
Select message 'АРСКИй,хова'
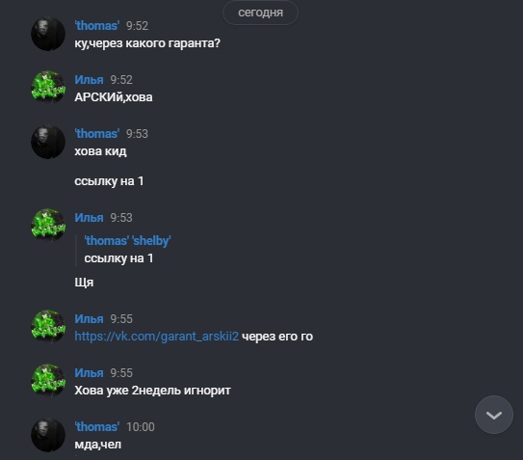(x=114, y=97)
